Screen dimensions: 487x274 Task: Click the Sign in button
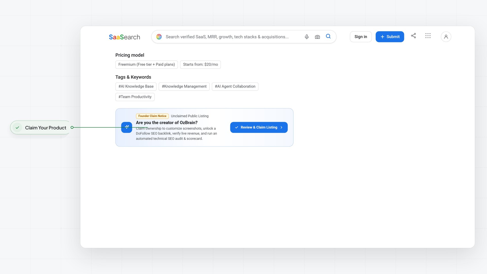pos(361,37)
